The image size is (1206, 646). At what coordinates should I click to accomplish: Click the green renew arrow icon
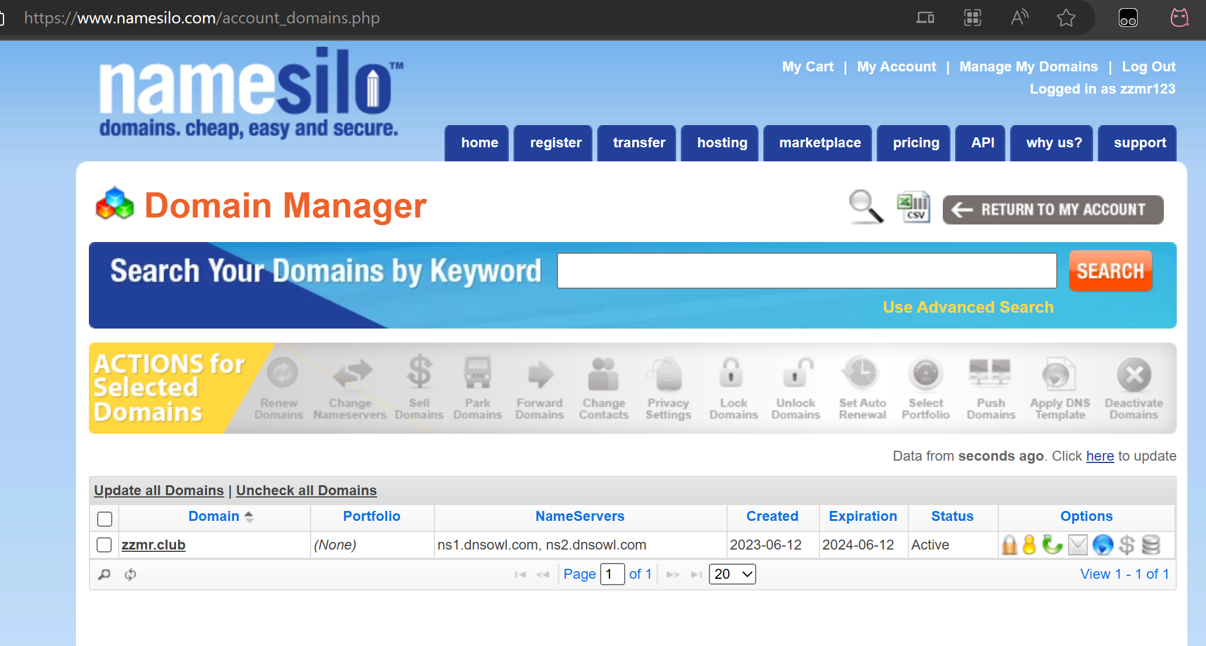coord(1053,545)
